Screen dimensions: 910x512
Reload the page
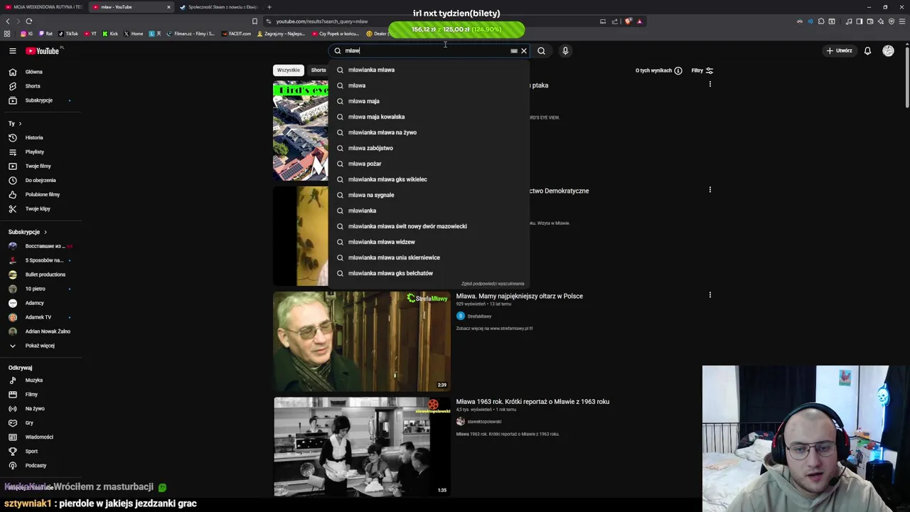click(x=29, y=21)
